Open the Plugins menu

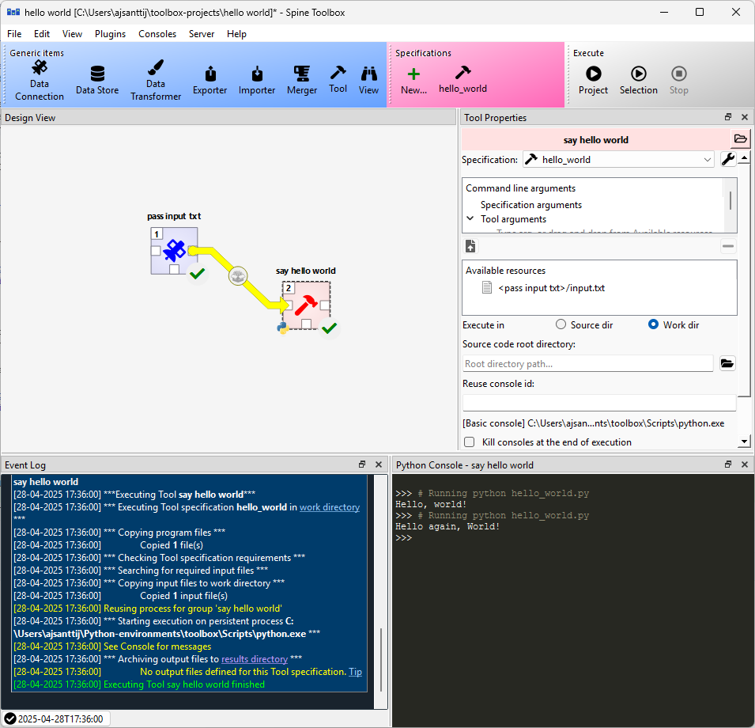tap(110, 34)
